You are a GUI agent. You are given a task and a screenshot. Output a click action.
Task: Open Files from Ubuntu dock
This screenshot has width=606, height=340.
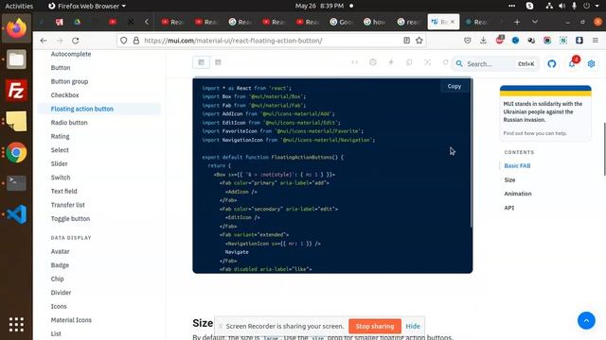pyautogui.click(x=16, y=59)
